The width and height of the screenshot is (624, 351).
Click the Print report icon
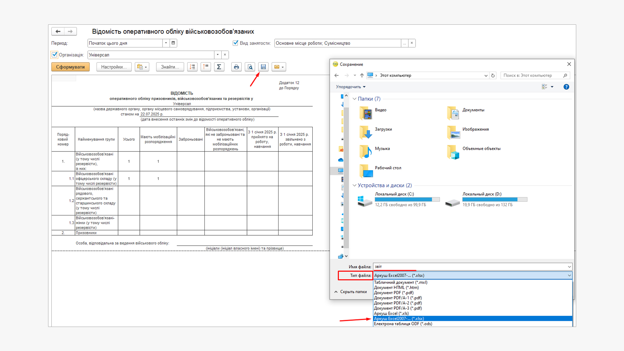click(x=236, y=67)
